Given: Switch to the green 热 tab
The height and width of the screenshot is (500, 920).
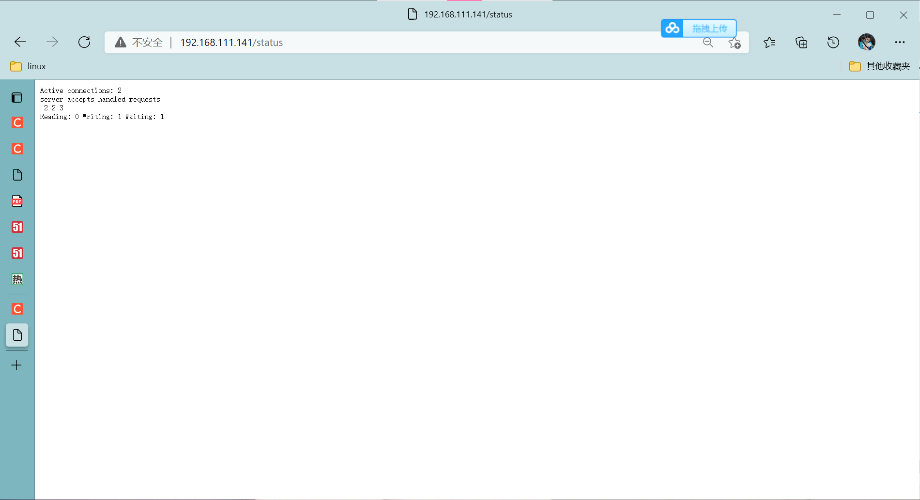Looking at the screenshot, I should [x=17, y=279].
